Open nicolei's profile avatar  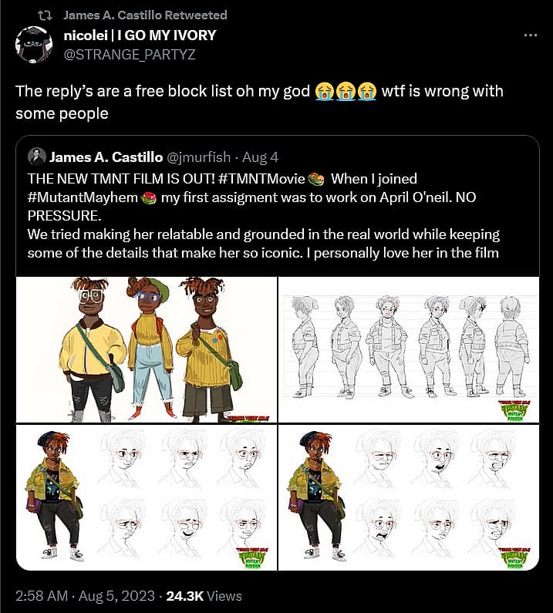(34, 45)
